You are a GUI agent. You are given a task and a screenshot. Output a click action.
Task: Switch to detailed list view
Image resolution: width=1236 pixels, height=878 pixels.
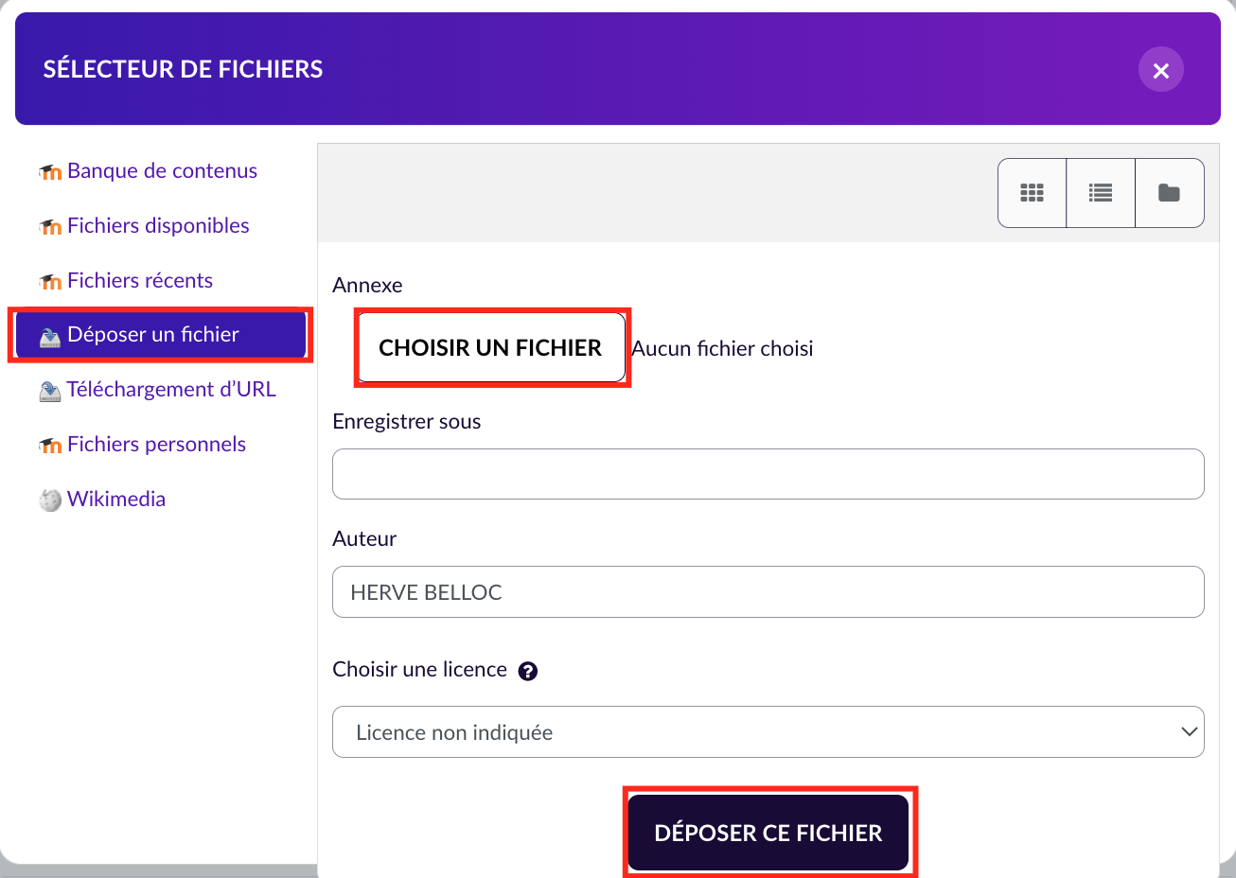click(x=1101, y=193)
